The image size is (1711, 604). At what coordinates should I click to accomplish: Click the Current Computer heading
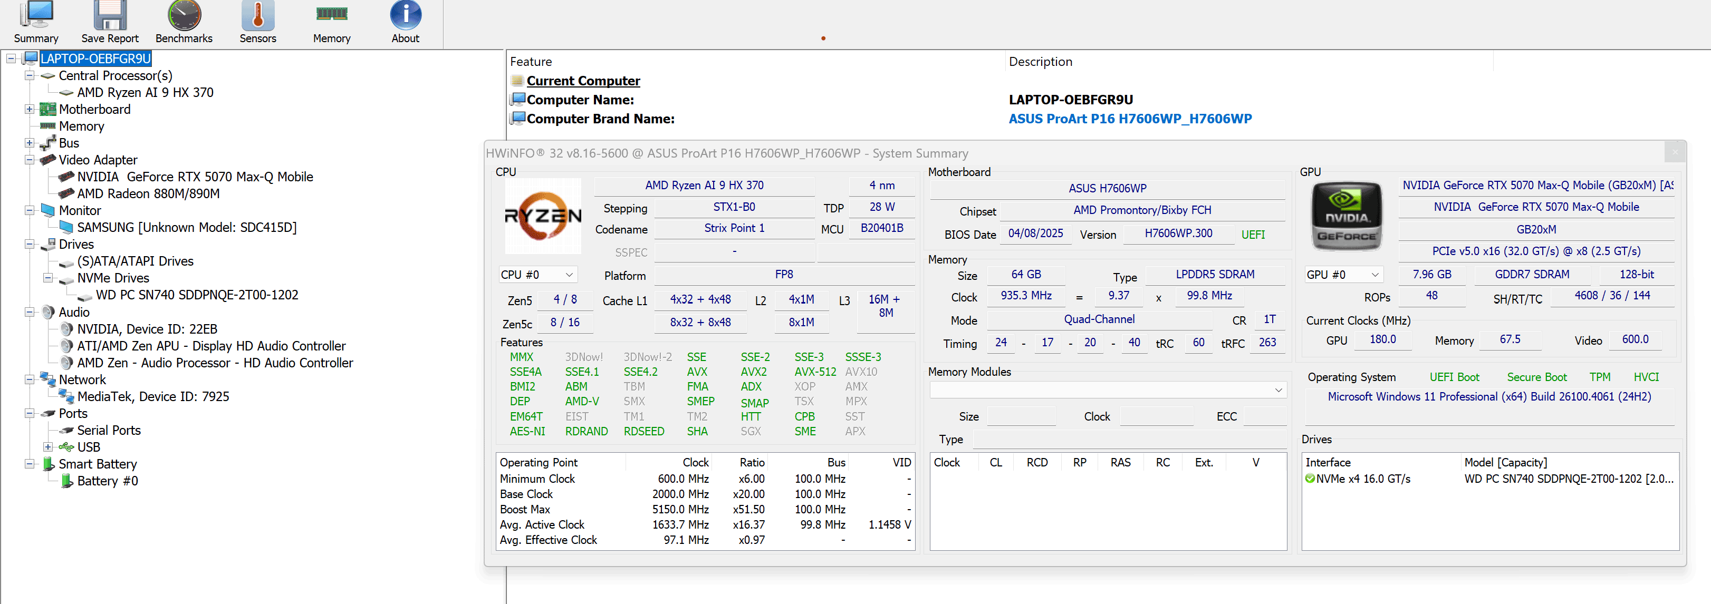pyautogui.click(x=583, y=81)
